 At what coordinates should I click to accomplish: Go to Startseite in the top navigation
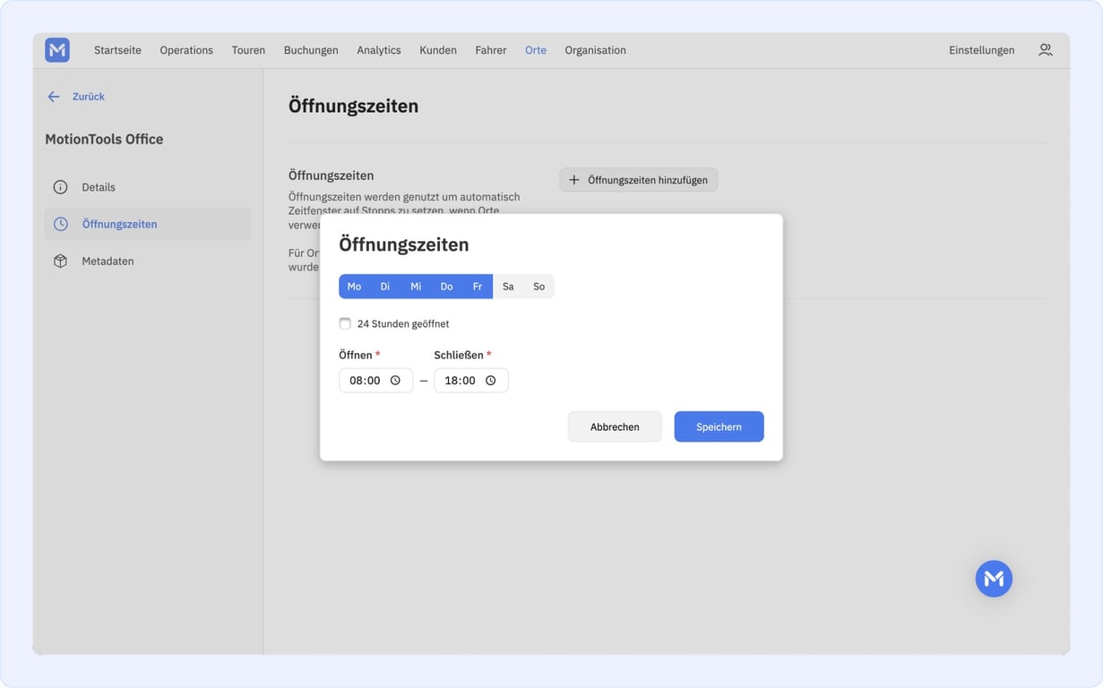tap(117, 50)
